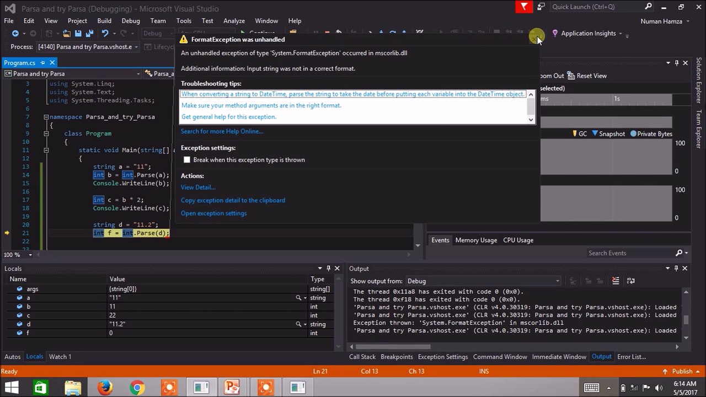Click 'Open exception settings' link
The width and height of the screenshot is (706, 397).
tap(213, 213)
